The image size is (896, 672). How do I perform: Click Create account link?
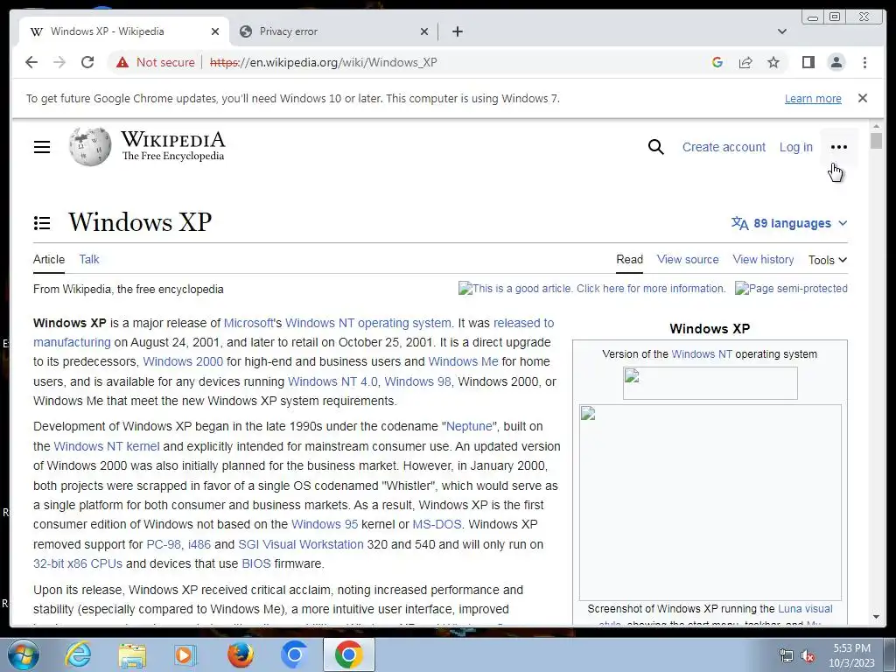tap(724, 147)
